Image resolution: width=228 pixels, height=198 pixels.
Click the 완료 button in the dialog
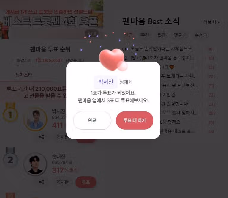(92, 120)
